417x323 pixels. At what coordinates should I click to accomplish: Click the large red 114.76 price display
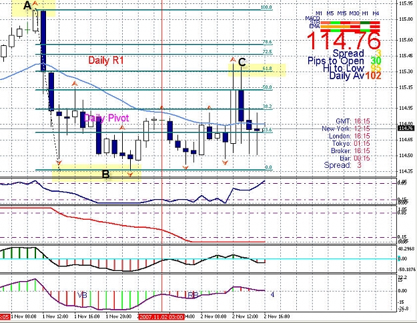click(x=344, y=41)
